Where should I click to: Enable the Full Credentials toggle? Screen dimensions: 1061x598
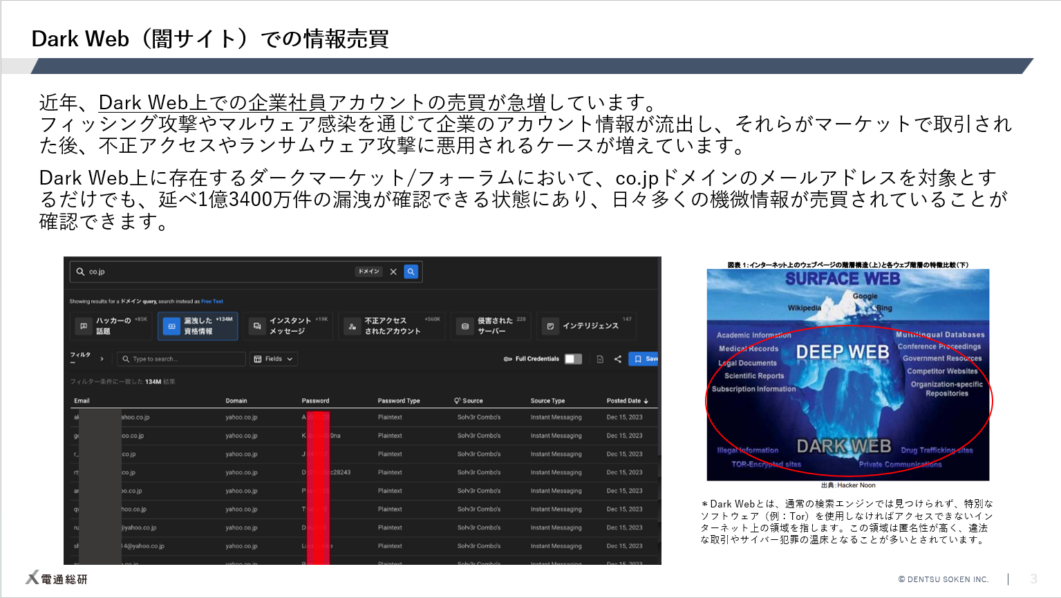pyautogui.click(x=572, y=359)
